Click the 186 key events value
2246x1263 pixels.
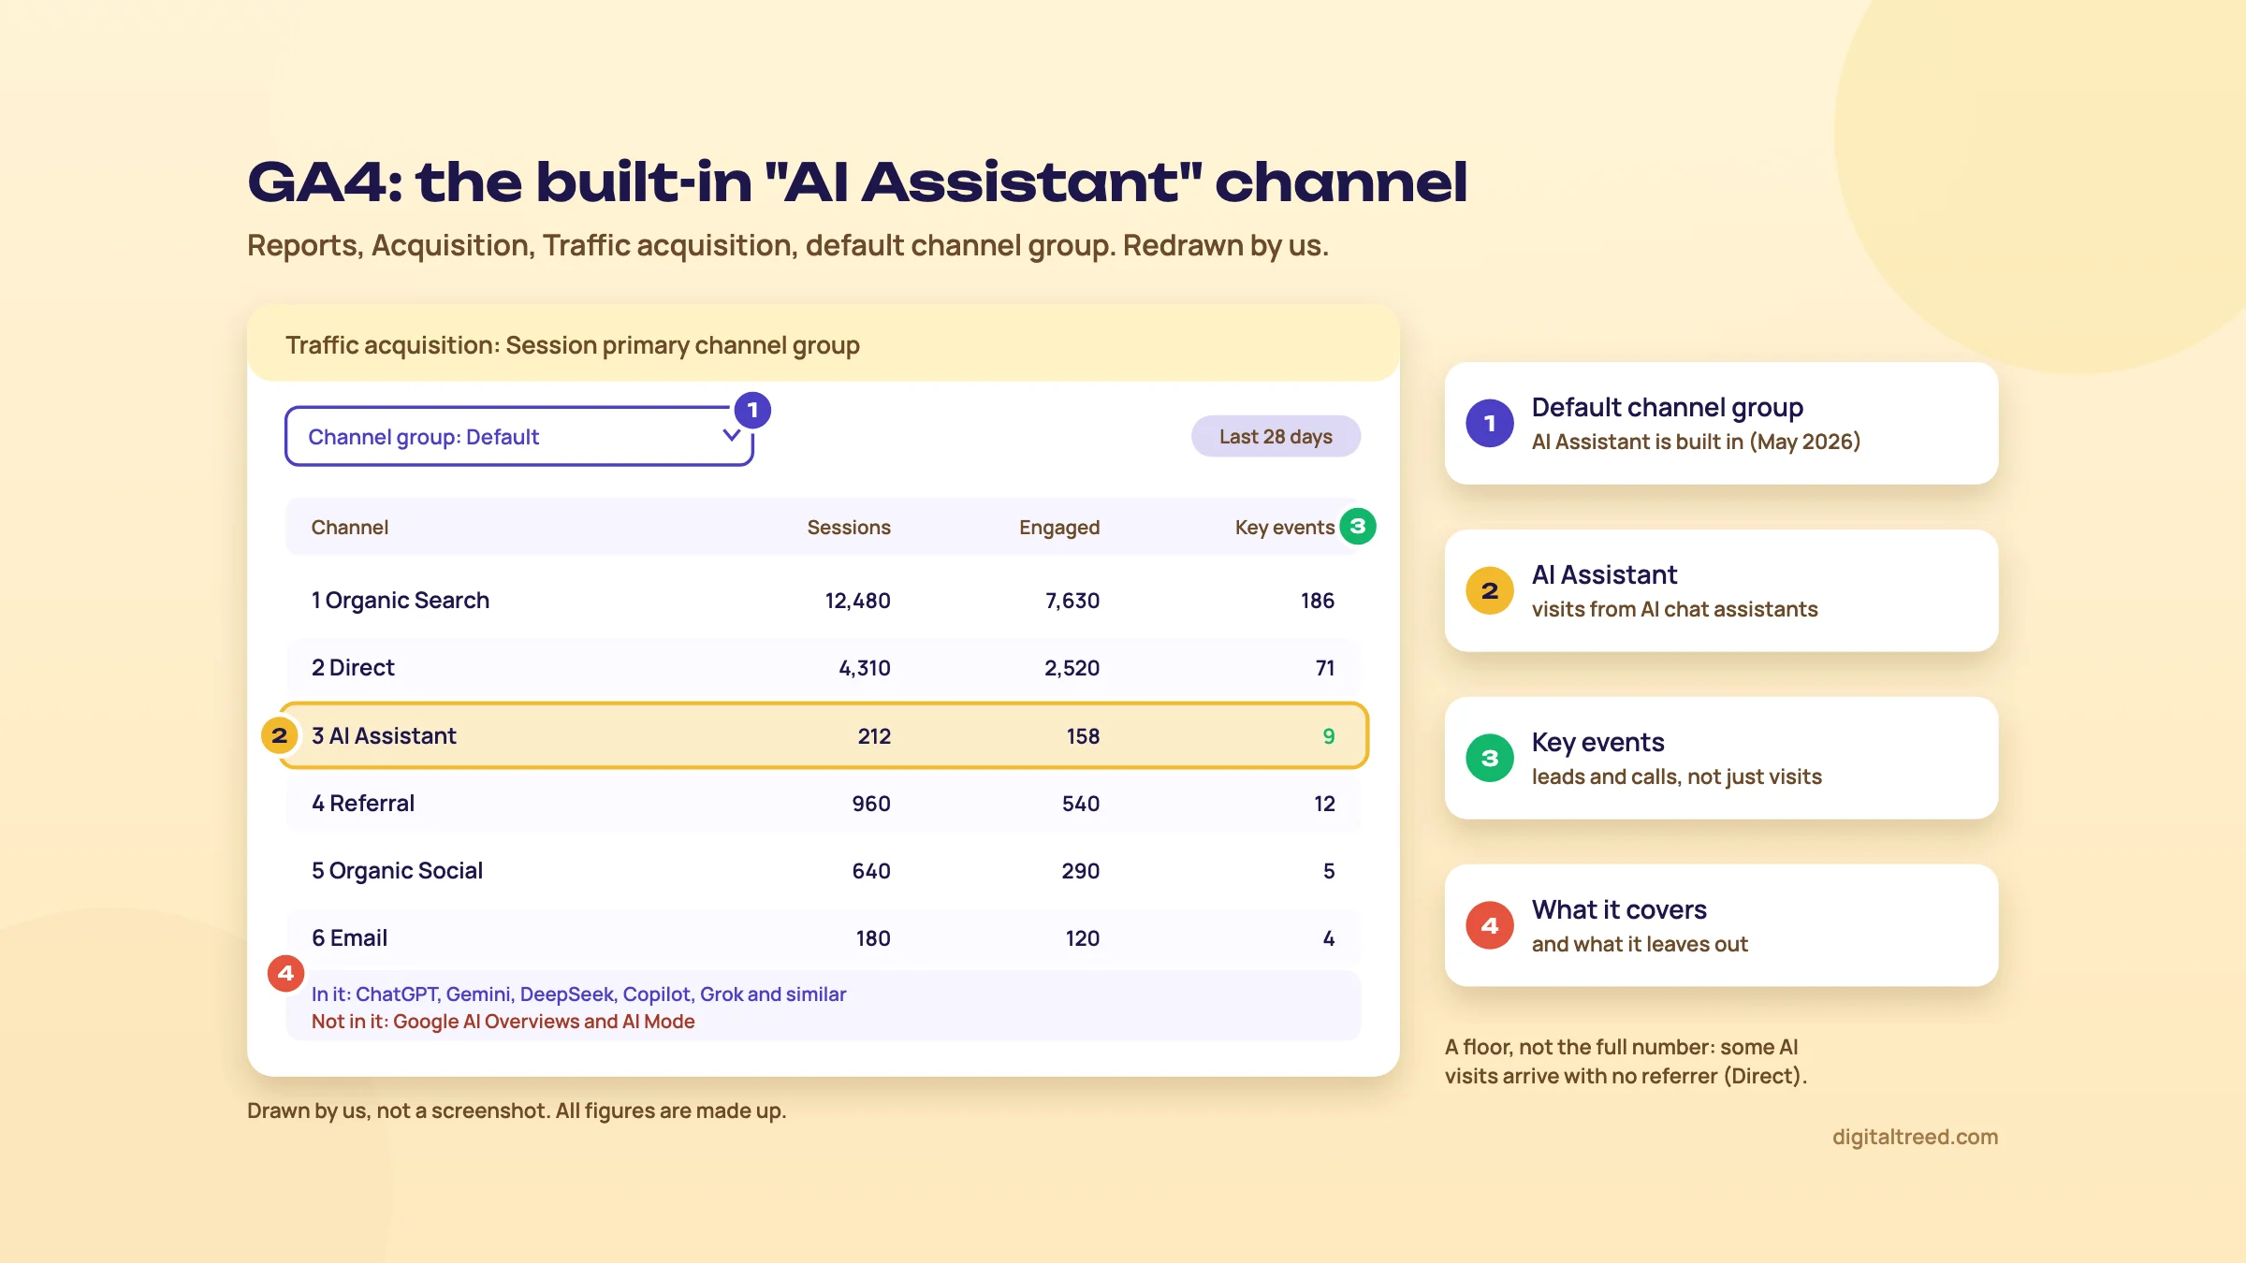pos(1318,601)
